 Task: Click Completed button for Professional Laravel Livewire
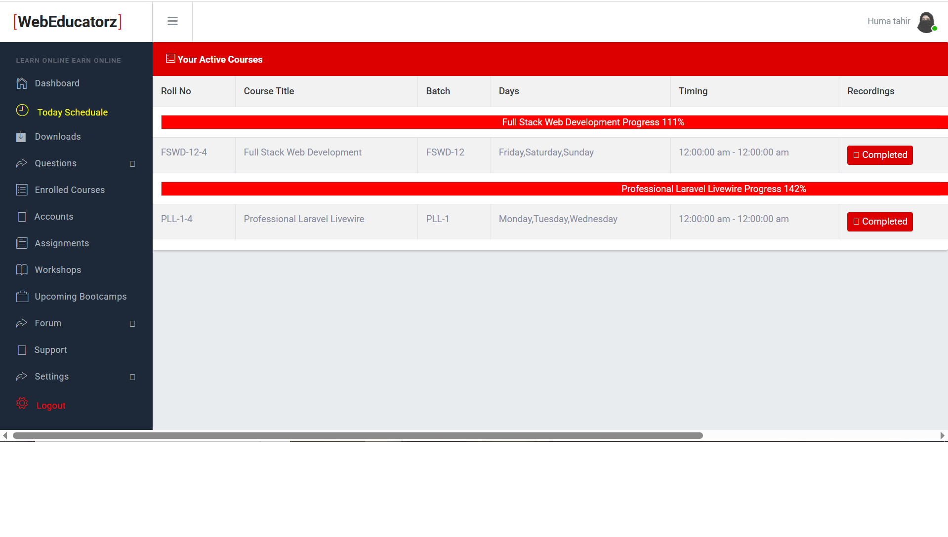[880, 222]
